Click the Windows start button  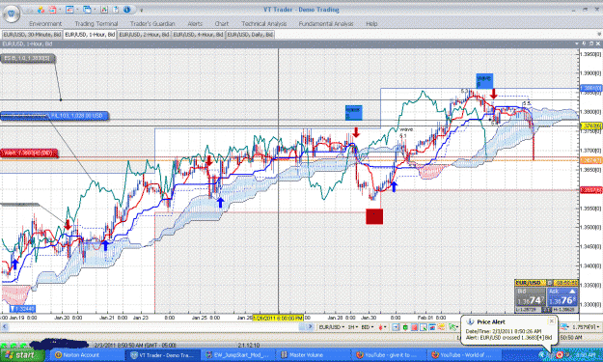[21, 354]
